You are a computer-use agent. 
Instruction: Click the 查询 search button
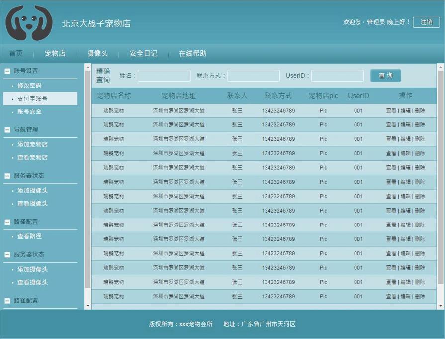click(385, 76)
